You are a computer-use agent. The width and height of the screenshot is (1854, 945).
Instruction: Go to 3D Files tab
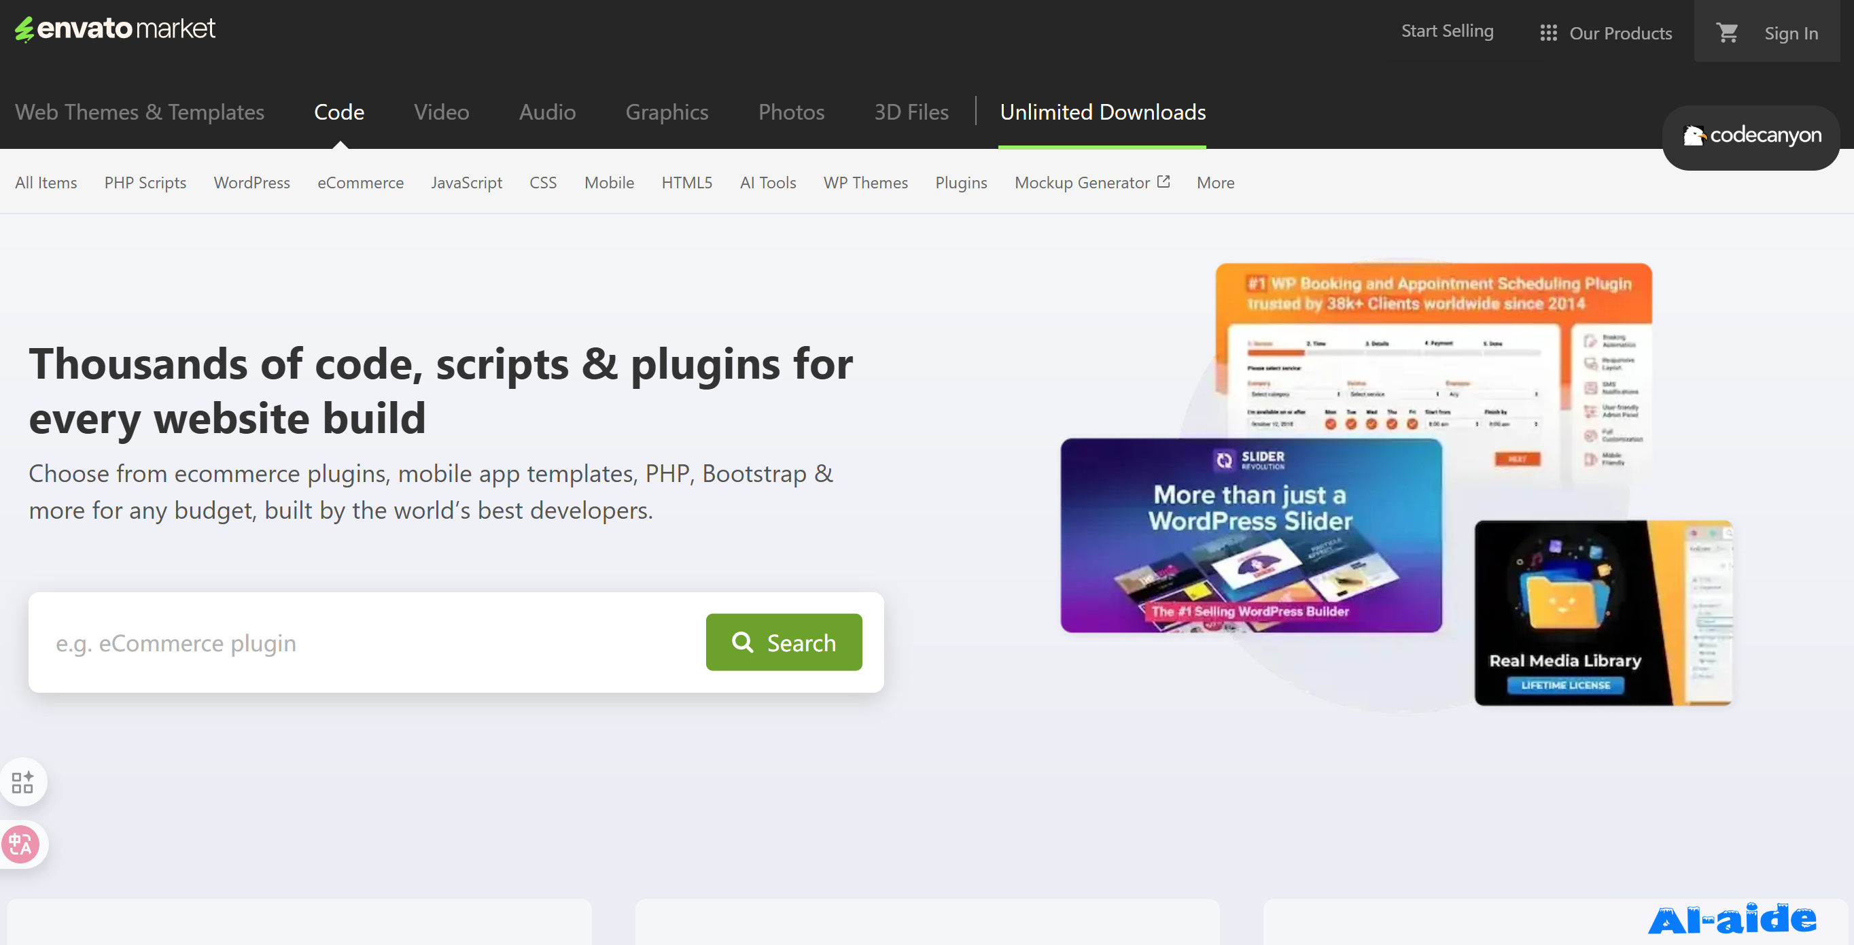[911, 112]
